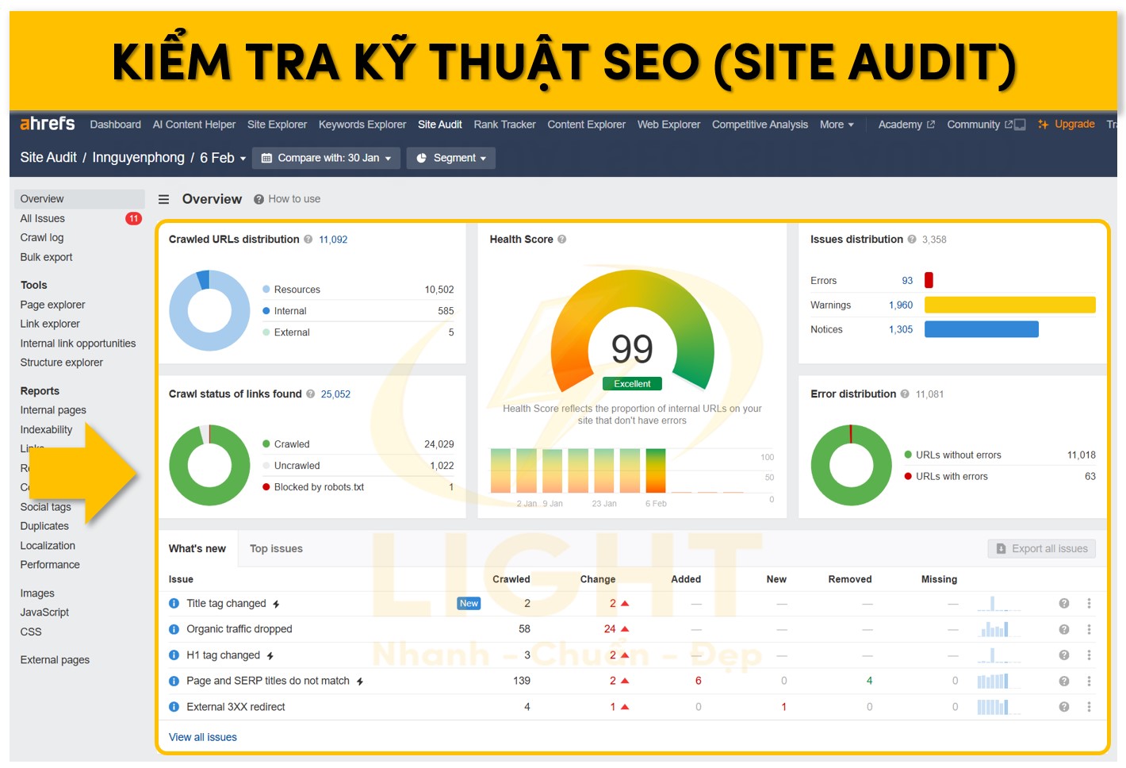
Task: Click the crawled URLs count 11,092
Action: tap(333, 240)
